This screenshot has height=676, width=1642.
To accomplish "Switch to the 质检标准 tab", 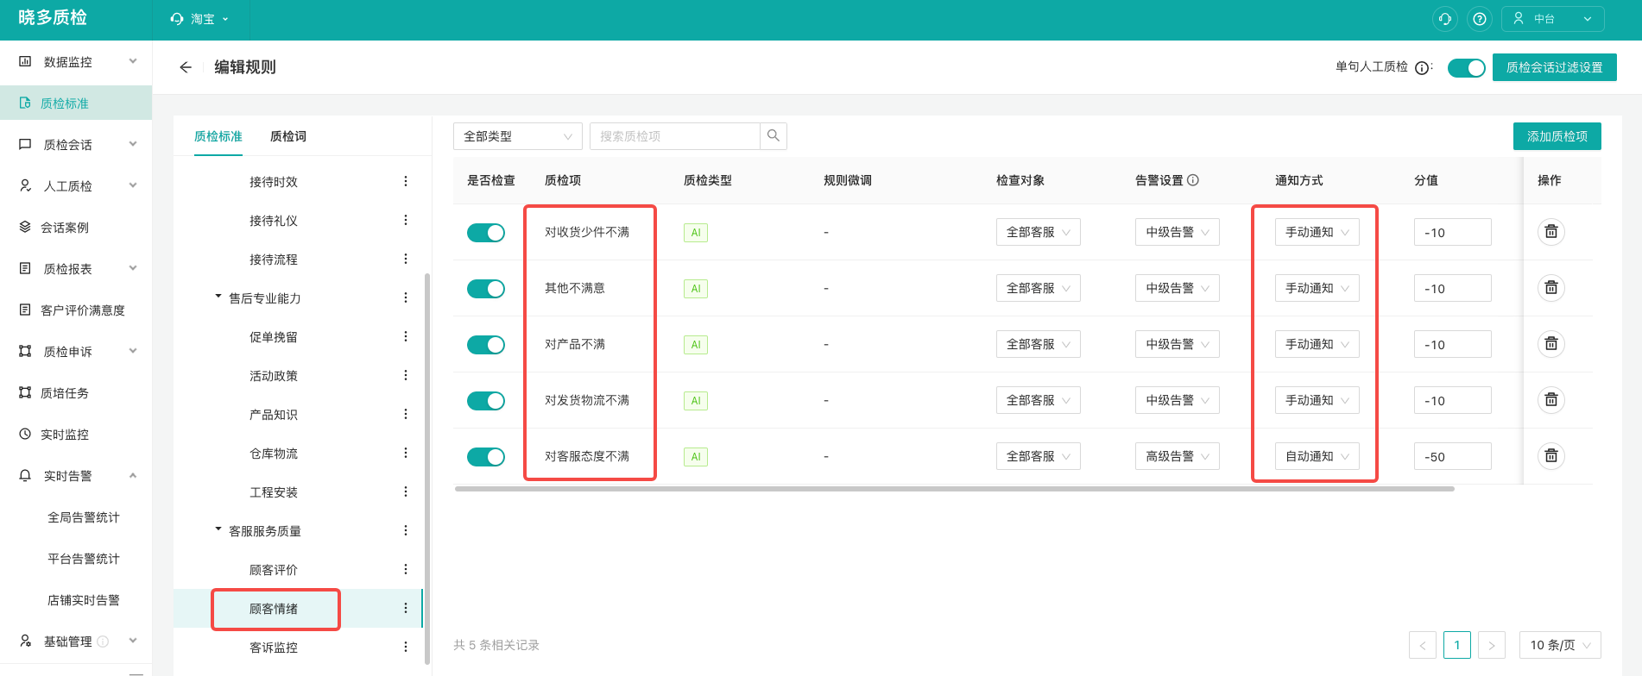I will (218, 136).
